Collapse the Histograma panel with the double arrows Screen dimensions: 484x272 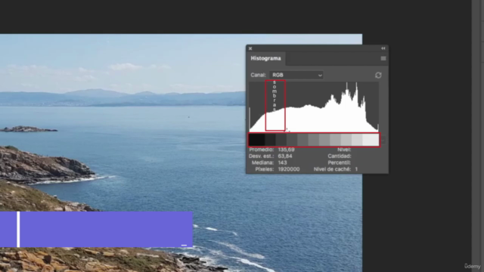click(383, 48)
